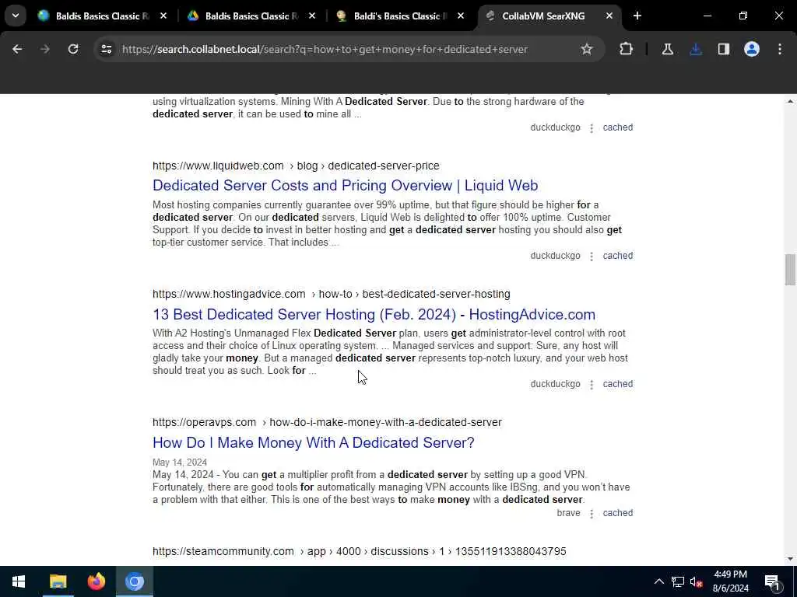Expand options dots beside HostingAdvice's duckduckgo label
This screenshot has width=797, height=597.
click(x=592, y=385)
